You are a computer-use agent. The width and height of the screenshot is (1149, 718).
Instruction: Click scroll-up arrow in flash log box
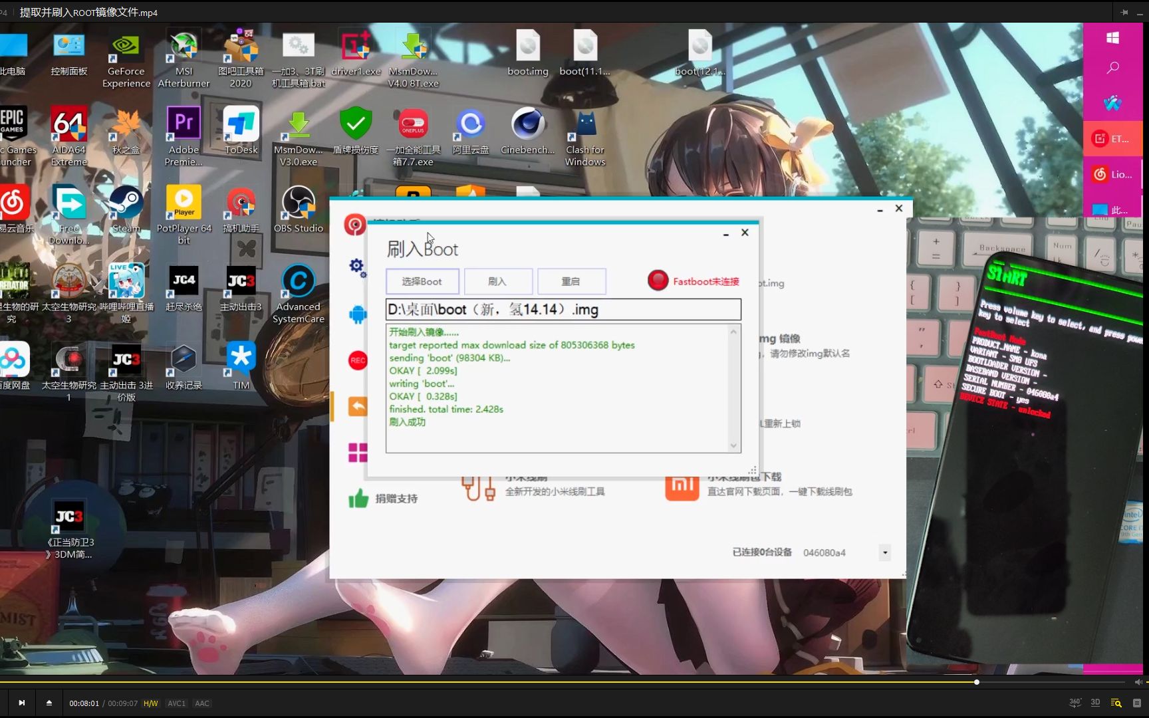click(733, 332)
